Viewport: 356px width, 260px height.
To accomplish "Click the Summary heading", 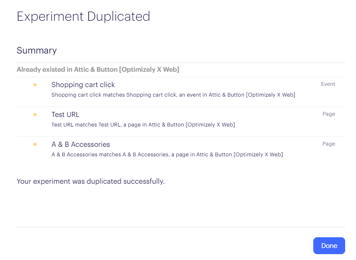I will [x=37, y=50].
